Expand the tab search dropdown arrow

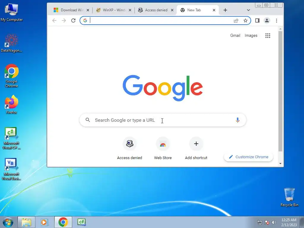pyautogui.click(x=248, y=10)
